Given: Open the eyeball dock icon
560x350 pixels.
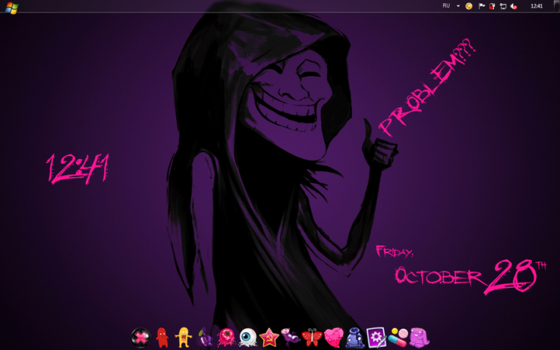Looking at the screenshot, I should 248,338.
